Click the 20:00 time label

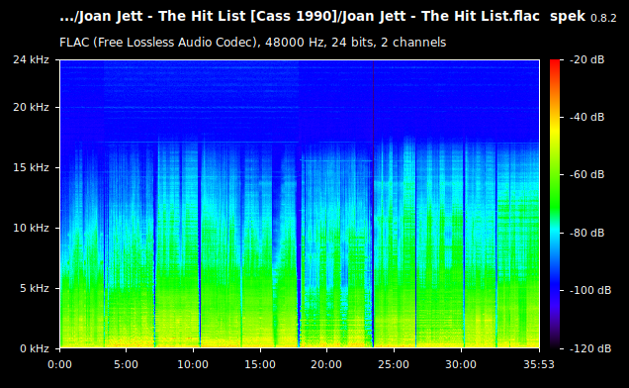click(326, 364)
